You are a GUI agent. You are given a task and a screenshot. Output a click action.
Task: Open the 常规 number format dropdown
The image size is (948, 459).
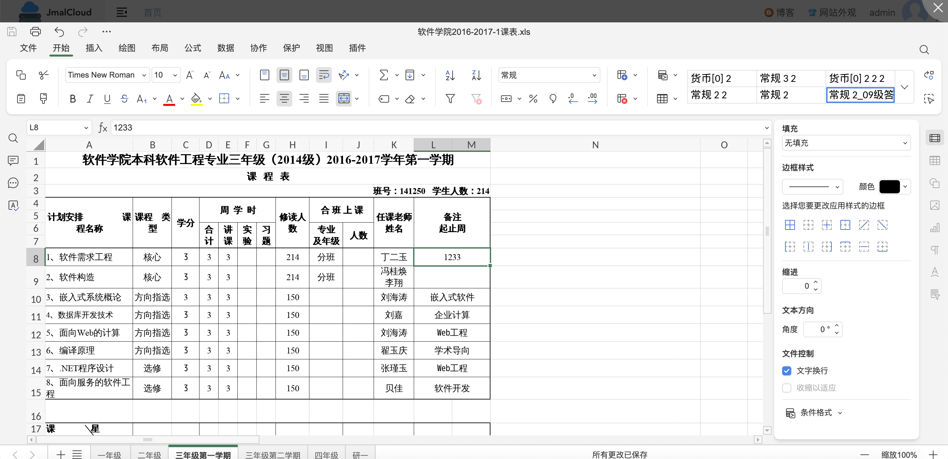coord(548,75)
